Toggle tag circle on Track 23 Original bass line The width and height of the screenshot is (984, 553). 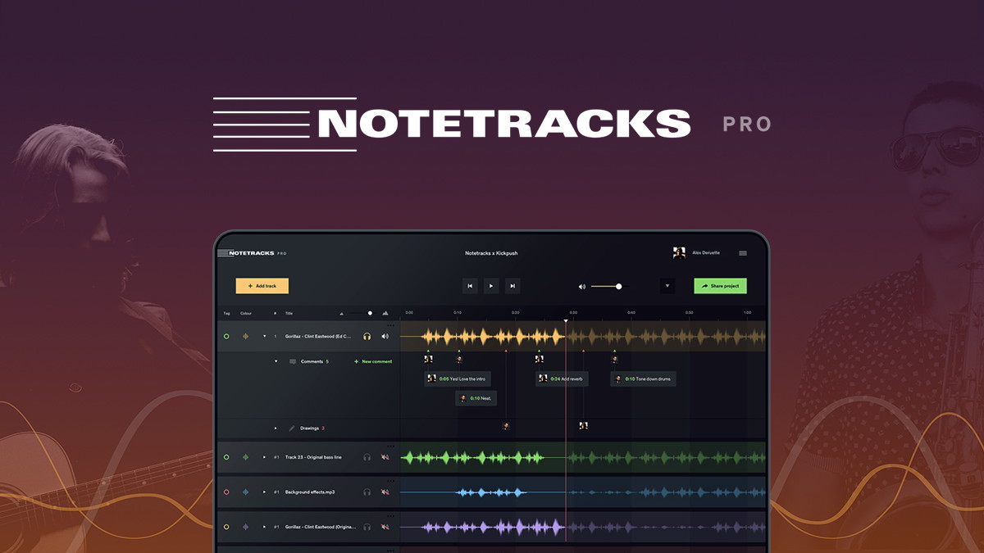coord(226,457)
